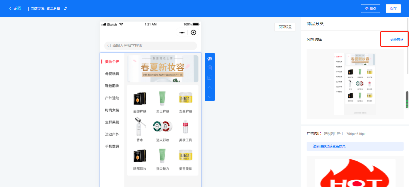Click the trash delete icon in component toolbar
Viewport: 409px width, 187px height.
210,68
